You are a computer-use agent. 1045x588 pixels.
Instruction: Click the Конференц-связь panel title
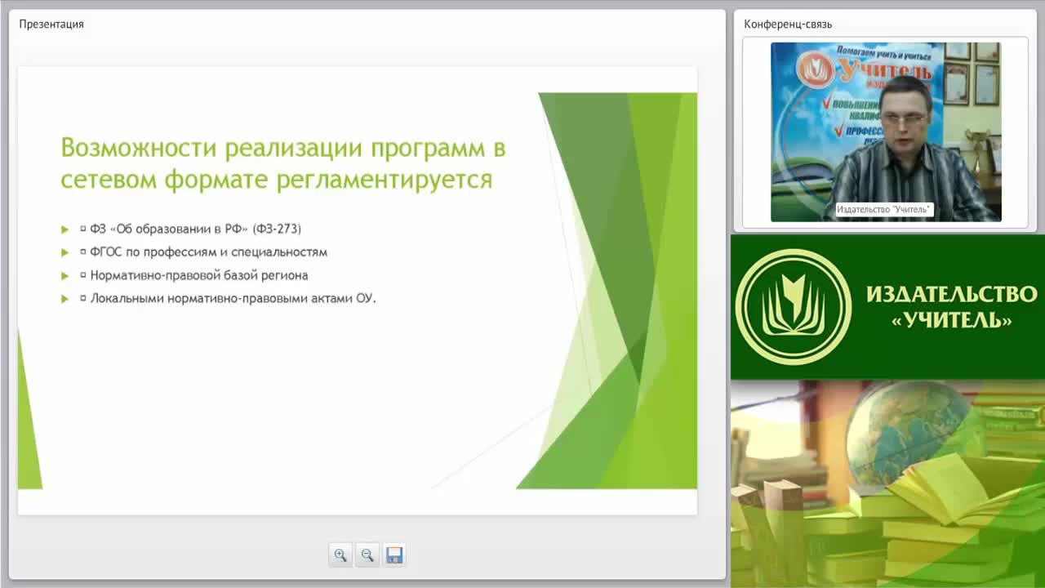coord(788,24)
